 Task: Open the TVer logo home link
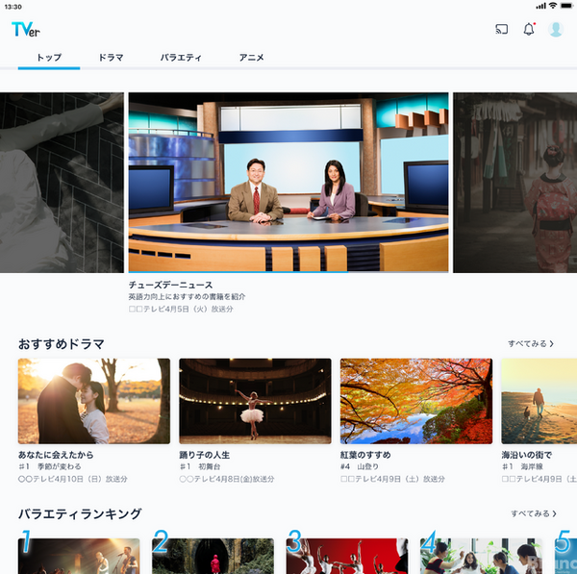coord(26,29)
